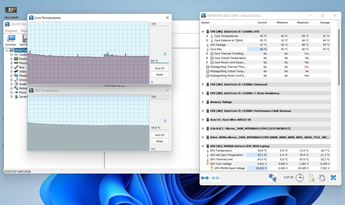Click first white color swatch in Core Temperatures
Viewport: 345px width, 205px height.
pos(153,54)
